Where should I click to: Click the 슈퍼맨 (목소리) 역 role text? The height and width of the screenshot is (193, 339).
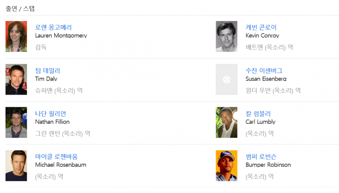tap(59, 90)
